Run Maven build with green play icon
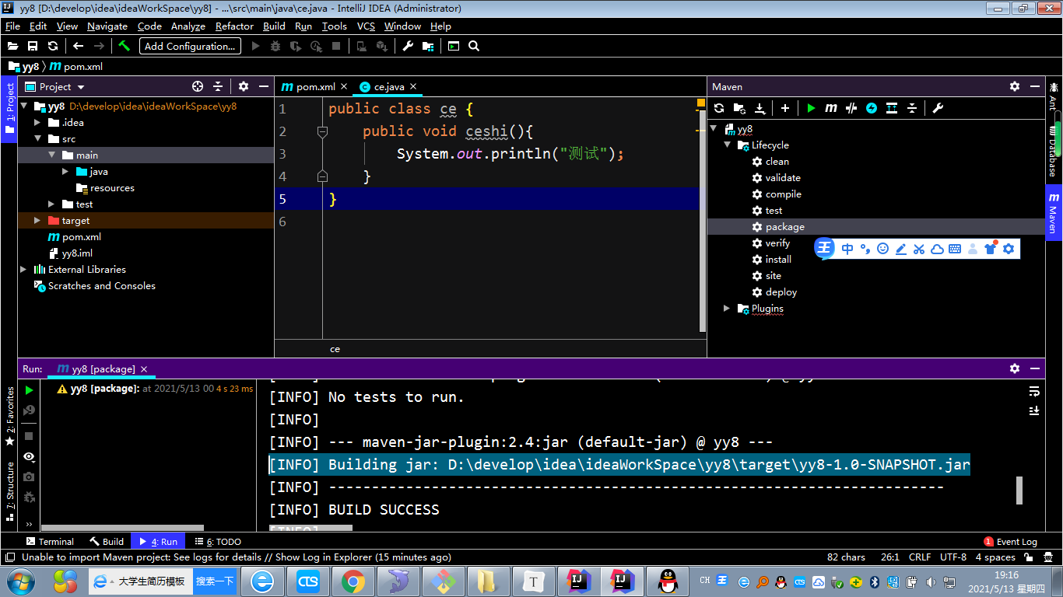The height and width of the screenshot is (597, 1063). coord(811,108)
